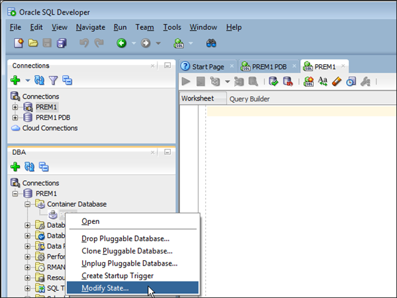Open the File menu
This screenshot has width=397, height=298.
point(15,27)
